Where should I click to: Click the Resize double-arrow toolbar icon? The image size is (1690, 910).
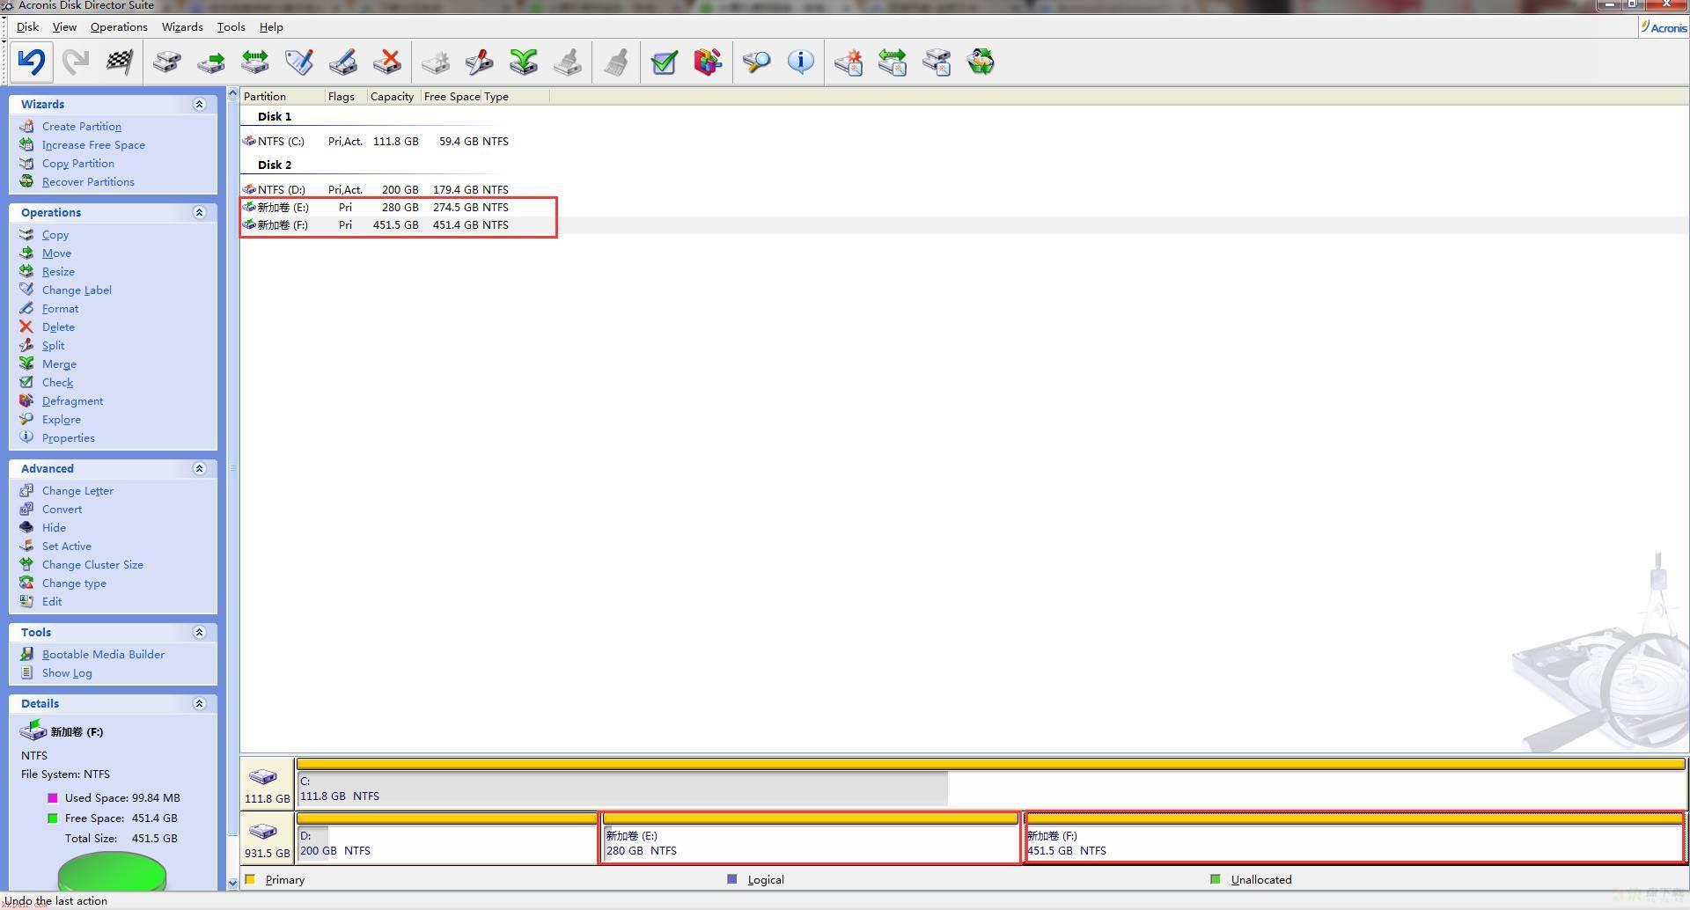[254, 62]
